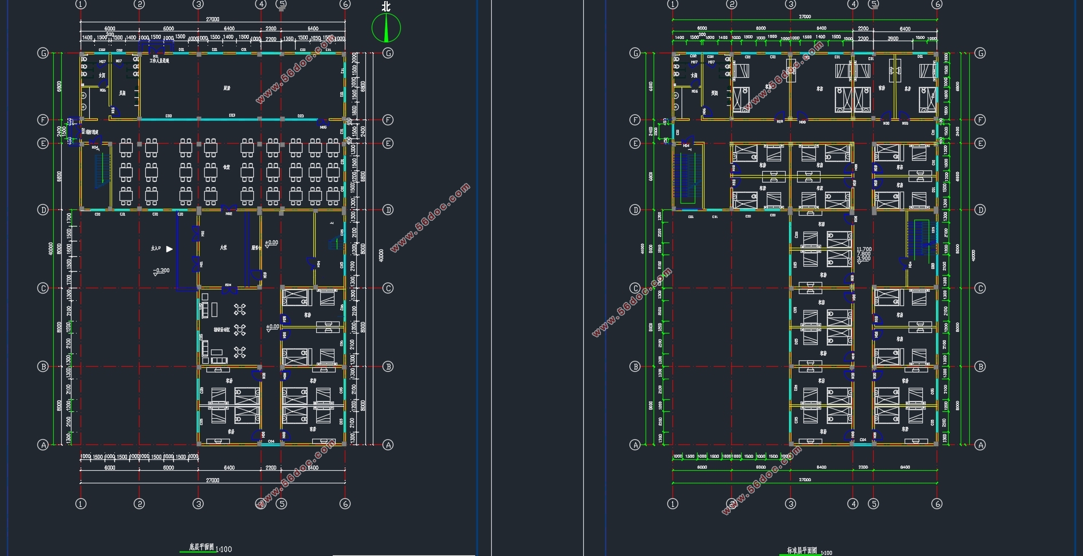This screenshot has width=1083, height=556.
Task: Select the '厨房' kitchen label in ground floor plan
Action: (226, 88)
